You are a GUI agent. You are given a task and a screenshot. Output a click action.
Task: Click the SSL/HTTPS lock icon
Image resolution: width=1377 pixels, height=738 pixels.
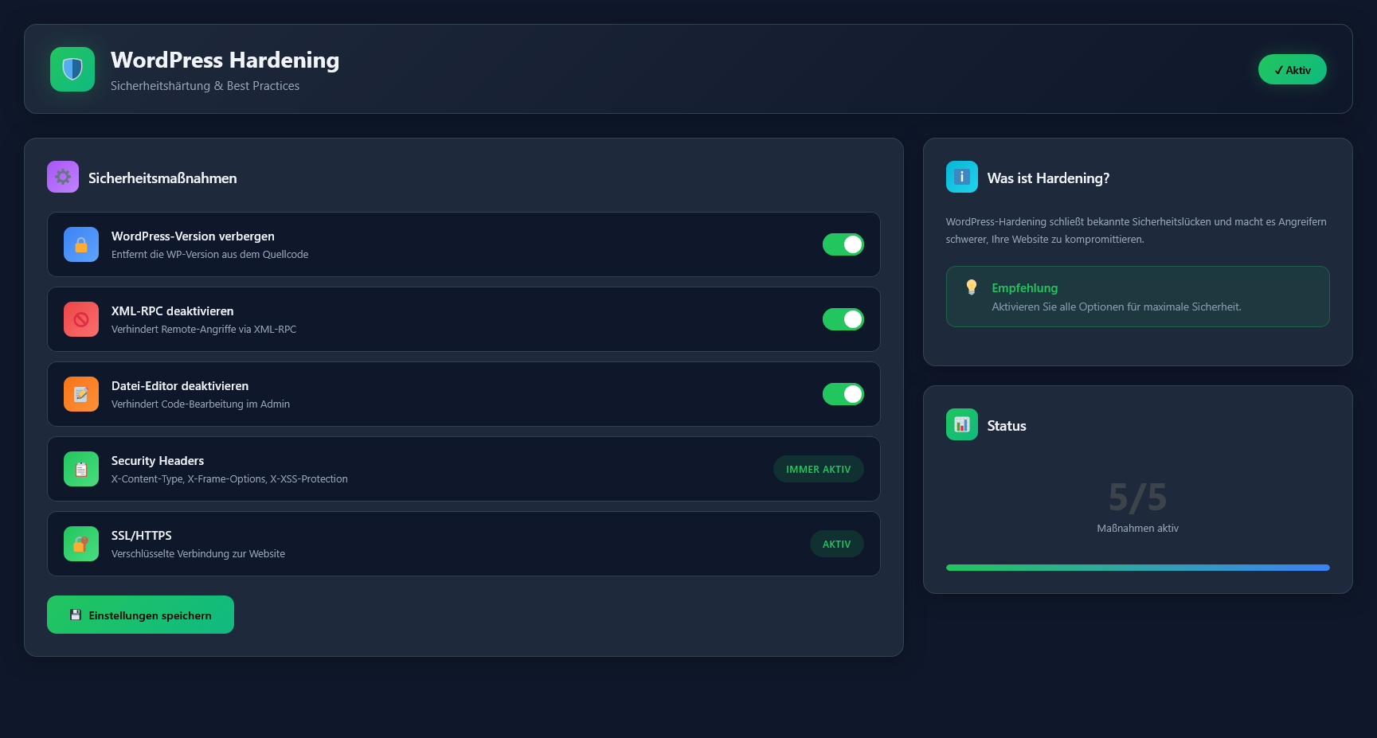81,544
